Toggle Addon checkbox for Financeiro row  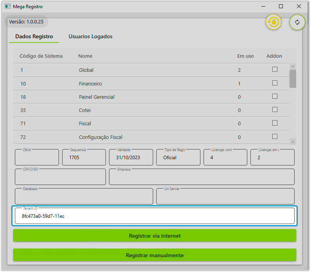pyautogui.click(x=275, y=83)
